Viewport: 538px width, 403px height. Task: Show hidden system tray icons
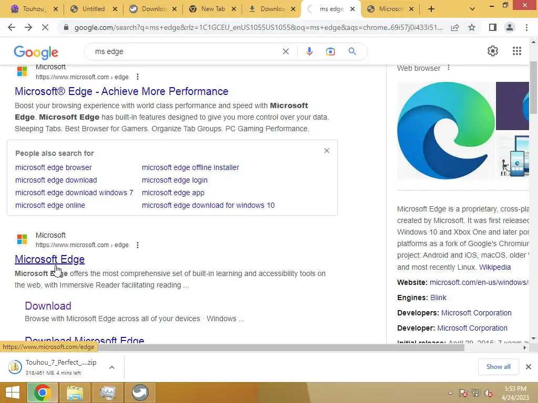(450, 393)
